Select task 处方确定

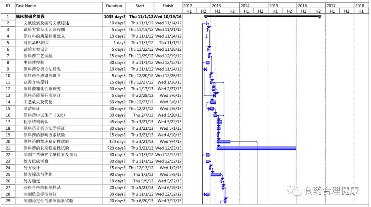coord(32,181)
